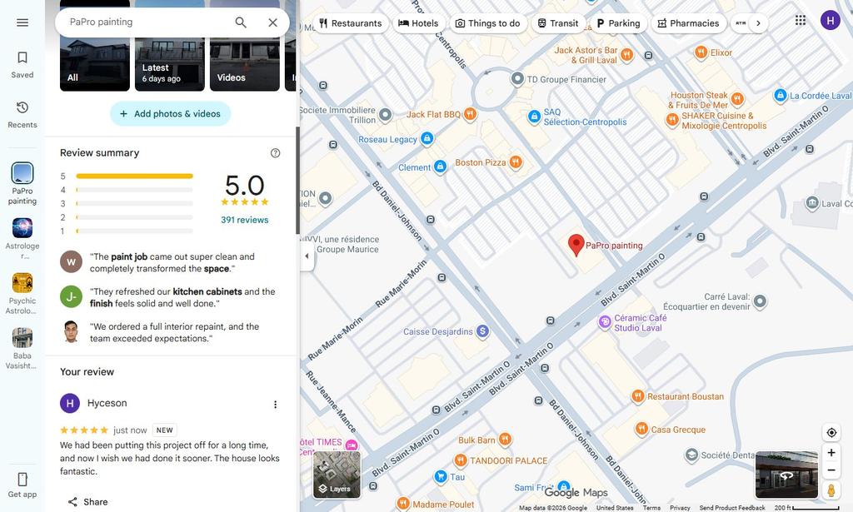Toggle the Layers map view
853x512 pixels.
[337, 475]
